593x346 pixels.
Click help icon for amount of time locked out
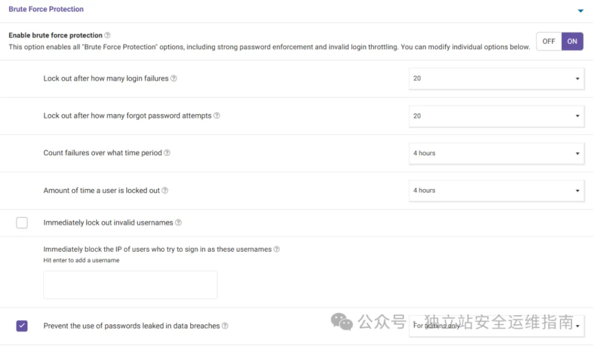(x=165, y=190)
